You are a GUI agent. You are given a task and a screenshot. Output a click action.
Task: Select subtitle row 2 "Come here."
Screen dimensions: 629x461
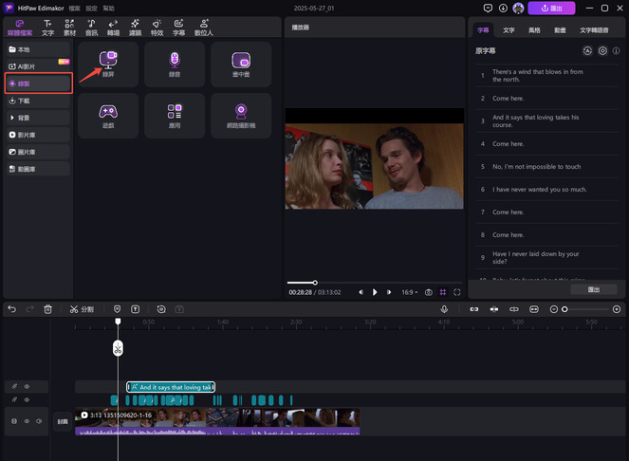coord(547,99)
